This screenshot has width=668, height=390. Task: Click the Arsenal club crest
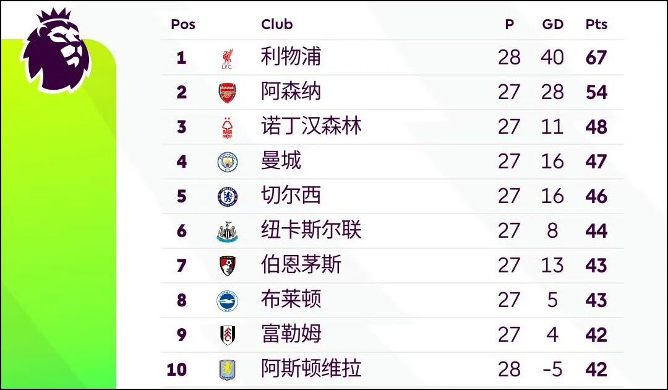pos(227,92)
